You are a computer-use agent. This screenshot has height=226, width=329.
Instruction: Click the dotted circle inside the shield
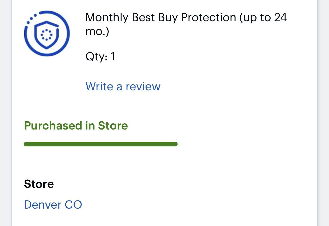(x=47, y=35)
